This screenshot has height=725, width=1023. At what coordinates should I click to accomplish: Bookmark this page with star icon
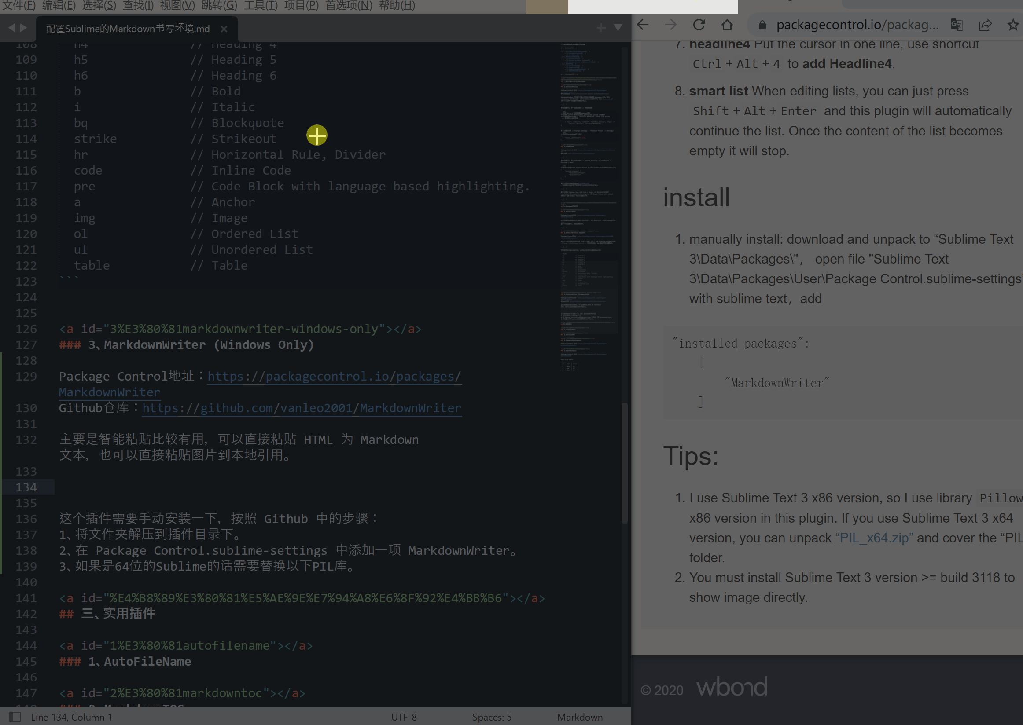click(1013, 25)
